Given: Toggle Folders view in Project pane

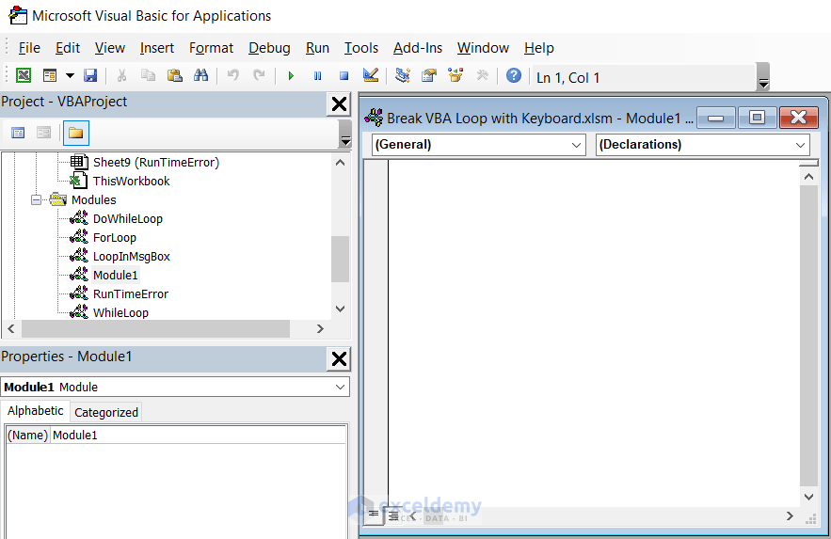Looking at the screenshot, I should pos(76,133).
